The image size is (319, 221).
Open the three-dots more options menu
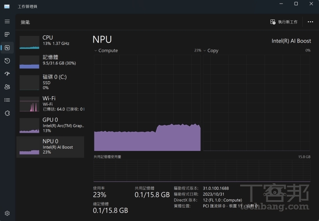tap(310, 22)
